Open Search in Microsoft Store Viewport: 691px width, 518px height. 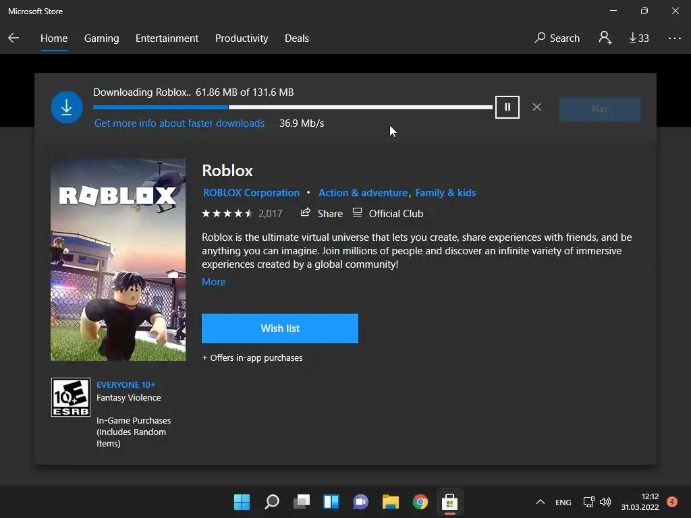coord(557,38)
